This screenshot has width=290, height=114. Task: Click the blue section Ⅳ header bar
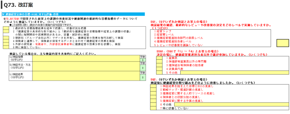point(73,14)
